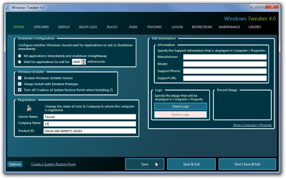This screenshot has height=179, width=286.
Task: Open the EXPLORER tab
Action: click(x=41, y=27)
